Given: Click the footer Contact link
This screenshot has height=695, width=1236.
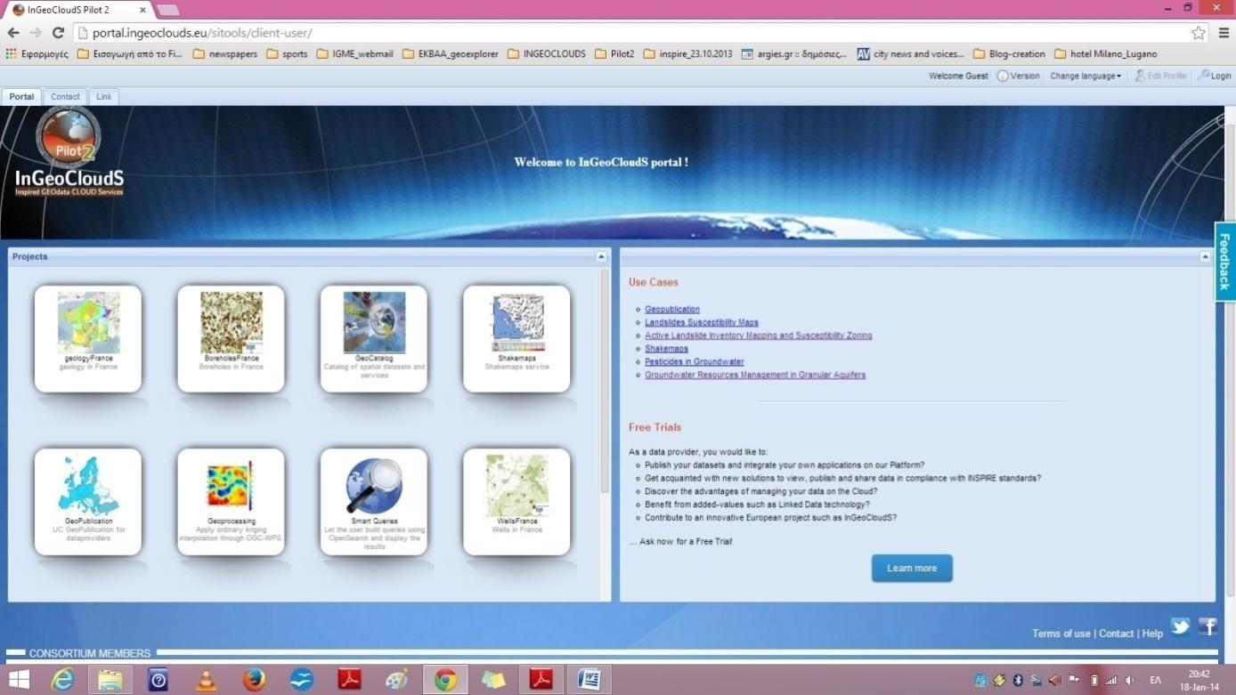Looking at the screenshot, I should (x=1117, y=634).
